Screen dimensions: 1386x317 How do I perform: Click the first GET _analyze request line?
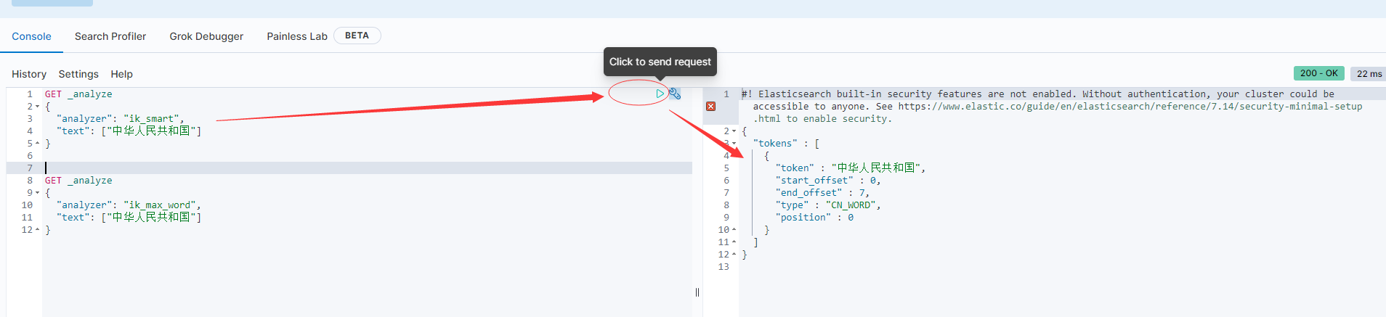pyautogui.click(x=78, y=94)
